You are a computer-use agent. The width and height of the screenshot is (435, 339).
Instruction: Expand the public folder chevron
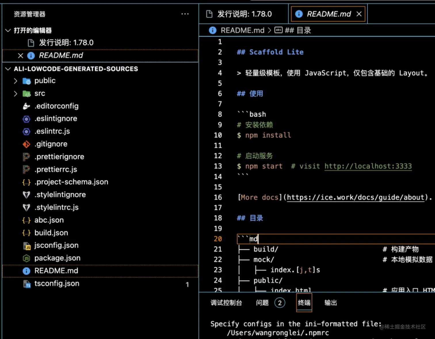[x=16, y=81]
